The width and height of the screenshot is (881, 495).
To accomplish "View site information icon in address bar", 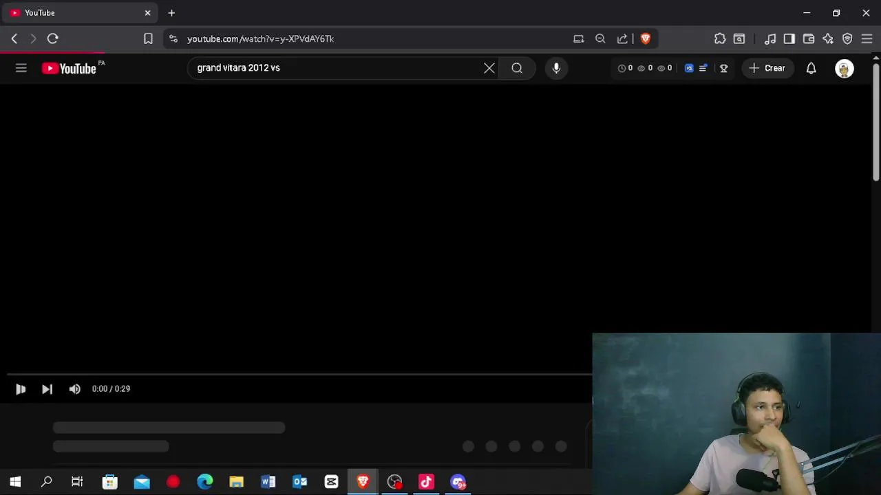I will (x=173, y=39).
